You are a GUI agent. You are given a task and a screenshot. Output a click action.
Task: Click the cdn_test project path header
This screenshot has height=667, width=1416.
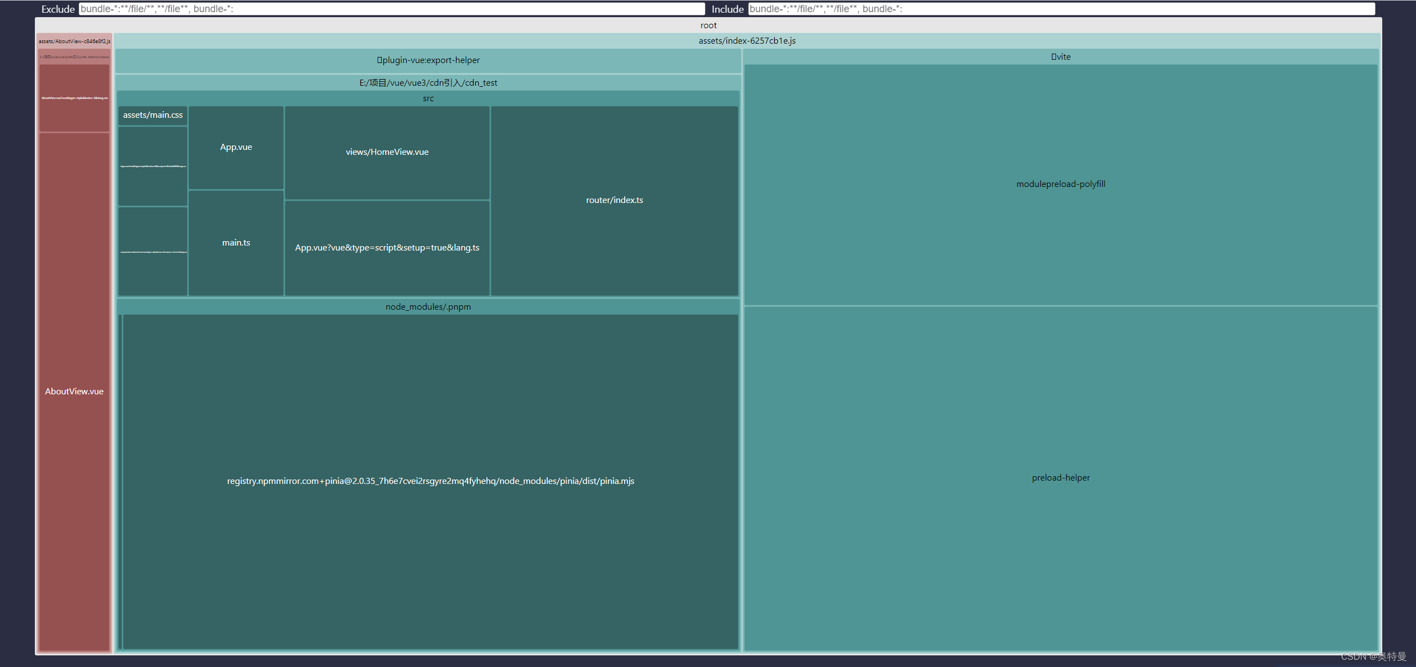pos(429,82)
